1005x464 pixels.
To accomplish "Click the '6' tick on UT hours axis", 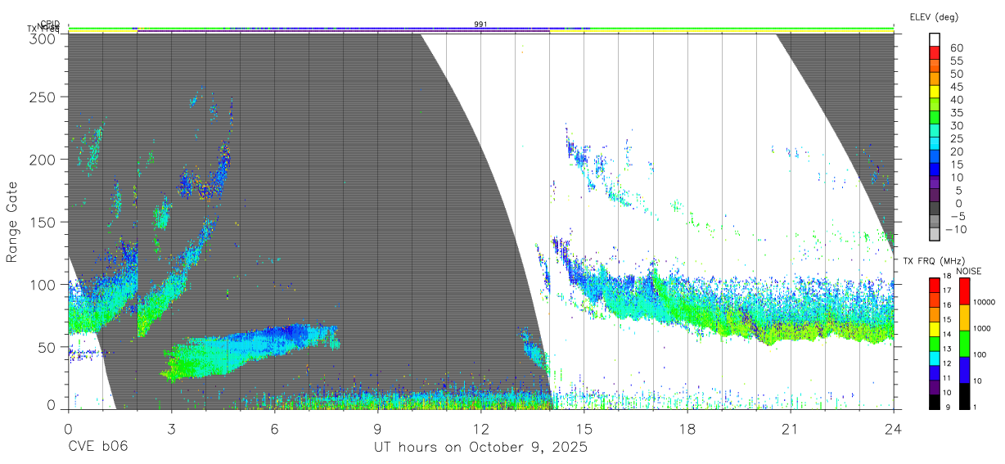I will point(274,428).
